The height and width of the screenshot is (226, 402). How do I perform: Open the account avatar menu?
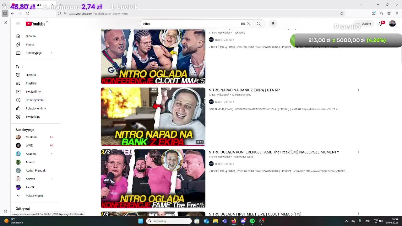pos(392,24)
